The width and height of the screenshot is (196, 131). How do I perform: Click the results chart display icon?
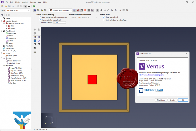(92, 10)
